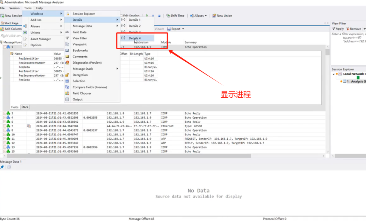This screenshot has width=366, height=221.
Task: Click the Unions submenu plus icon
Action: [25, 32]
